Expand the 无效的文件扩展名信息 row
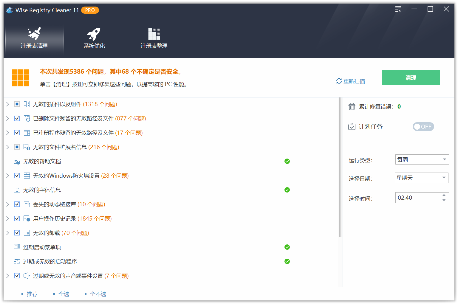This screenshot has width=458, height=304. coord(8,147)
